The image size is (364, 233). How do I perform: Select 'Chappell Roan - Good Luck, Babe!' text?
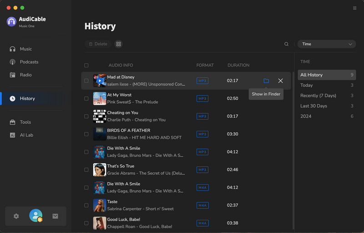(x=140, y=227)
